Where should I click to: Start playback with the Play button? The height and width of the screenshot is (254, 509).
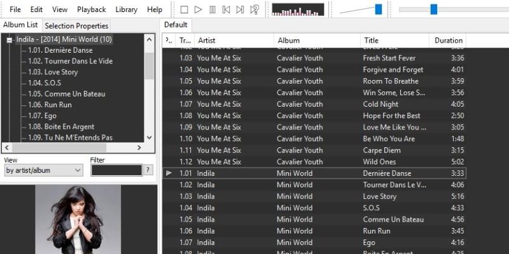(198, 10)
